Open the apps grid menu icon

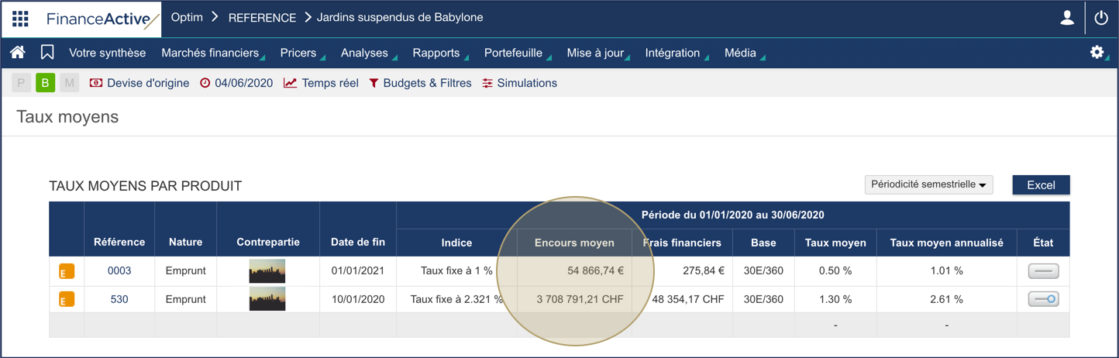(x=20, y=19)
